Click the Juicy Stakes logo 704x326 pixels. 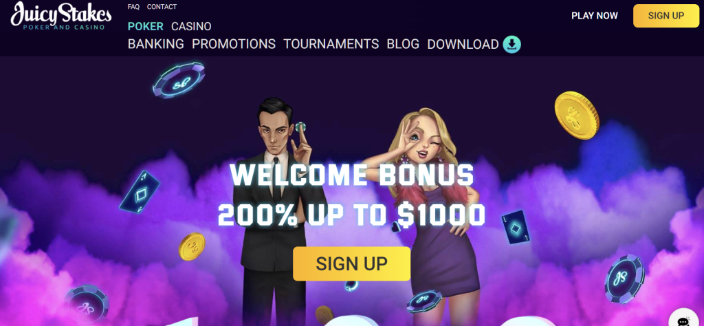[61, 16]
